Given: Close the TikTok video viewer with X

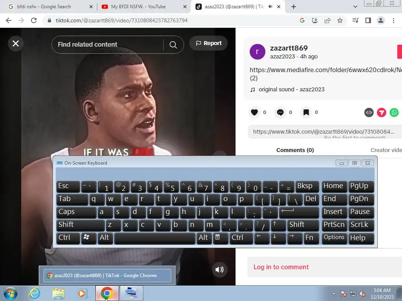Looking at the screenshot, I should (x=16, y=44).
